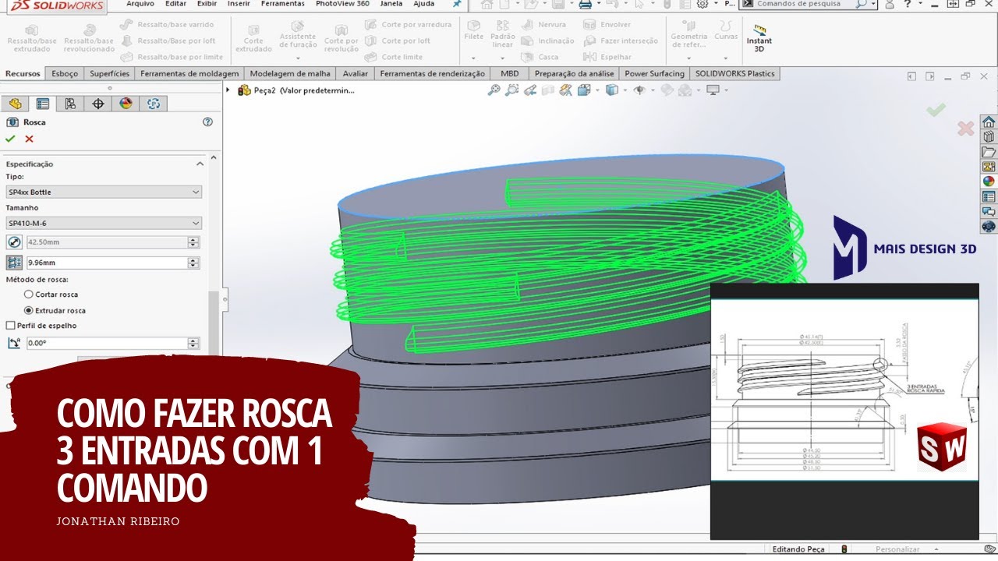Open the Tamanho dropdown showing SP410-M-6
This screenshot has width=998, height=561.
pyautogui.click(x=104, y=223)
